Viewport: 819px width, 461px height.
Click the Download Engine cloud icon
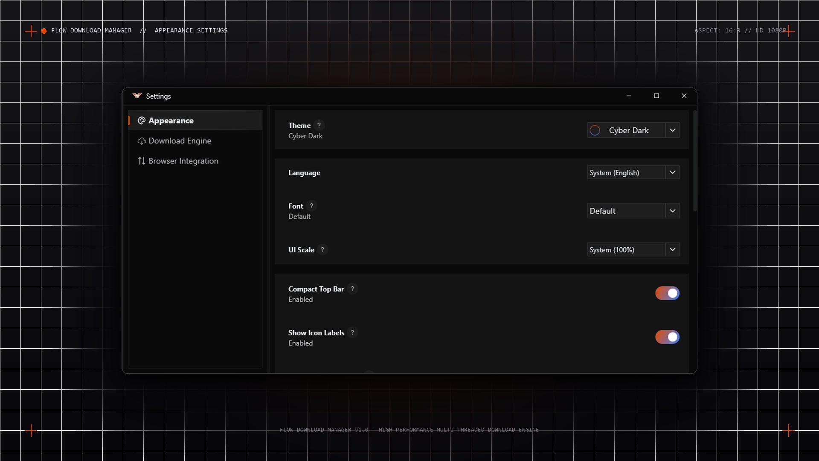pos(142,141)
